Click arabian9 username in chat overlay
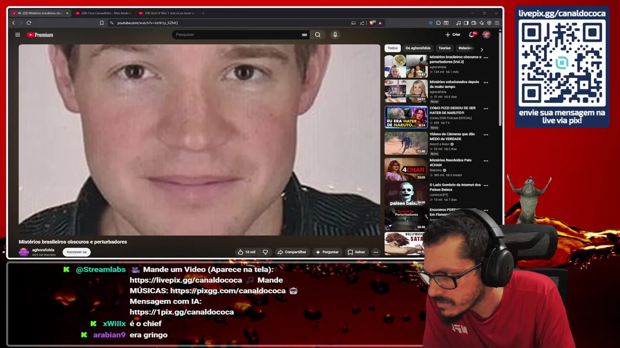The width and height of the screenshot is (620, 348). click(x=109, y=335)
